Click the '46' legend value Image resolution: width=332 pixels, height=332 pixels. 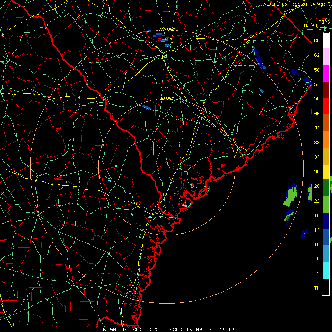(x=317, y=114)
